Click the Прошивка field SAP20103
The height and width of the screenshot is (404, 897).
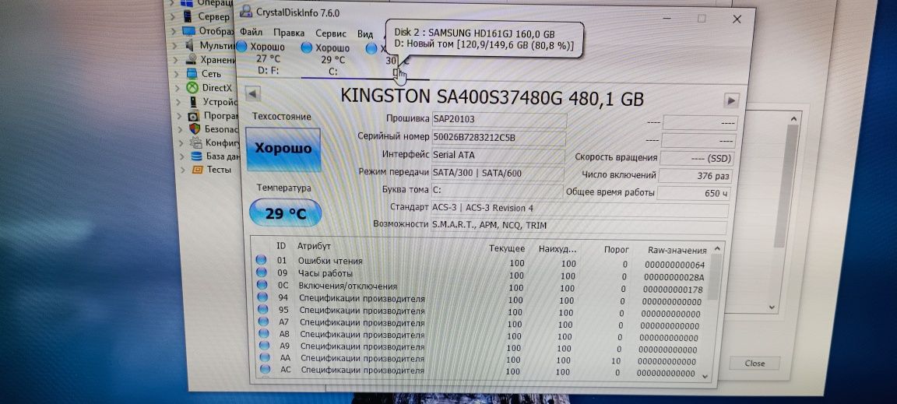[x=499, y=120]
